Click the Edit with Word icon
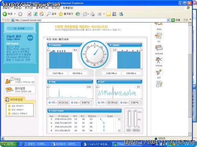This screenshot has width=197, height=147. pos(99,14)
